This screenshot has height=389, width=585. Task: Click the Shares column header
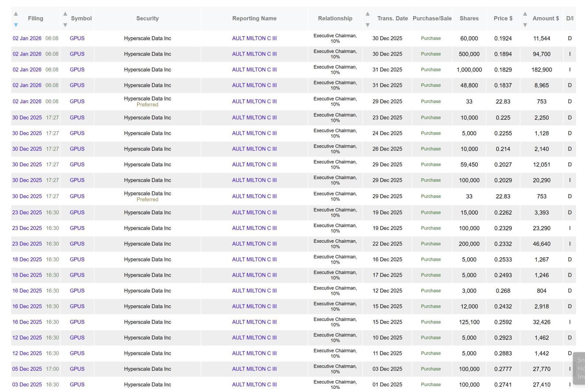tap(469, 18)
